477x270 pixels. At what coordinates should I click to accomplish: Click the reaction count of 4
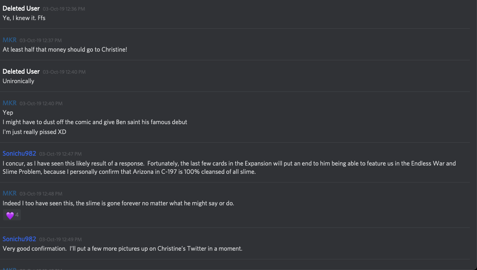click(x=17, y=215)
